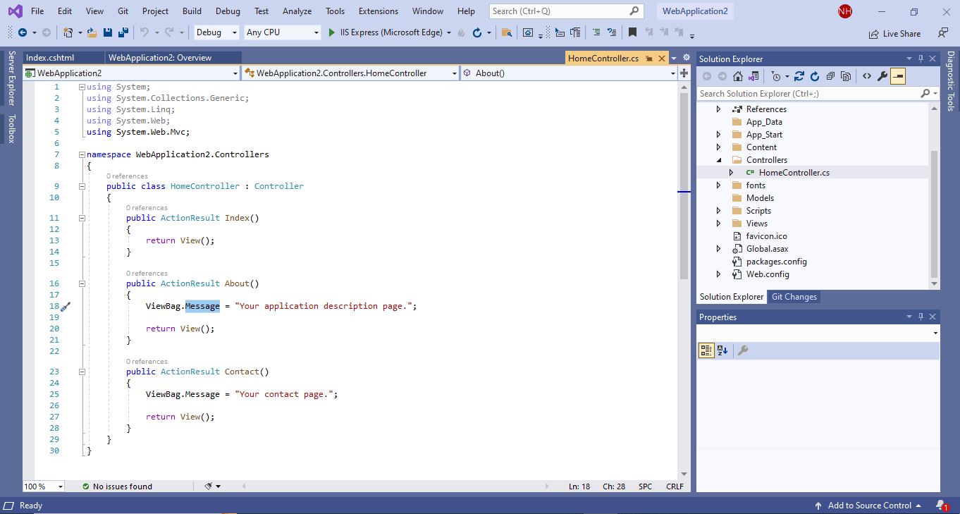
Task: Click the Sync with Active Document icon
Action: coord(799,76)
